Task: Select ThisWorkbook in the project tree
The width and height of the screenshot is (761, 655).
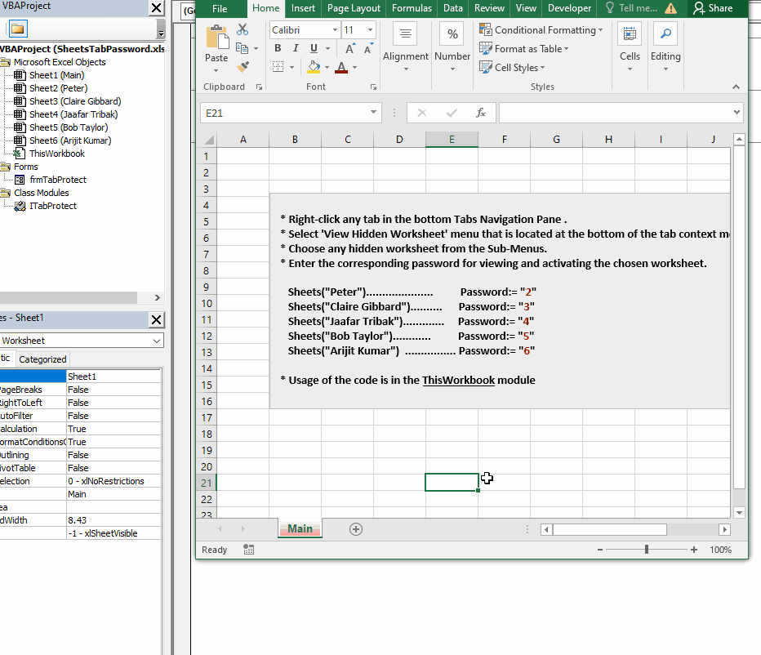Action: (56, 154)
